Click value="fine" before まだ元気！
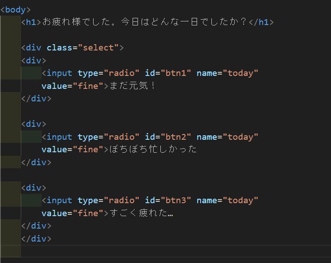Image resolution: width=331 pixels, height=263 pixels. pos(73,86)
